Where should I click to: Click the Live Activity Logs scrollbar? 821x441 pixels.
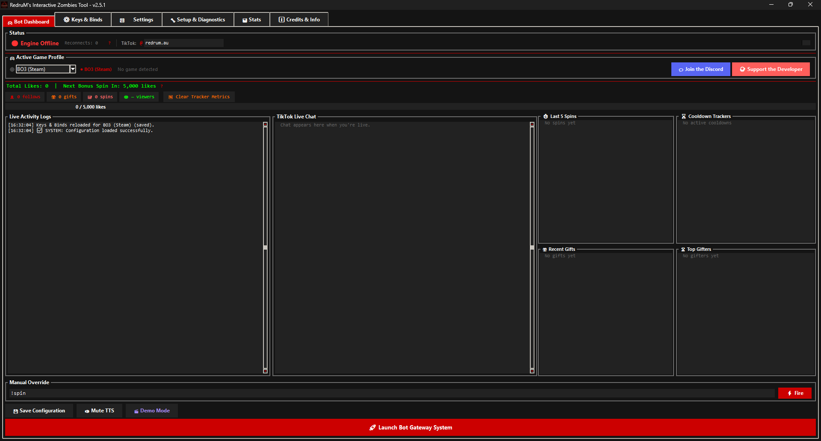click(265, 248)
